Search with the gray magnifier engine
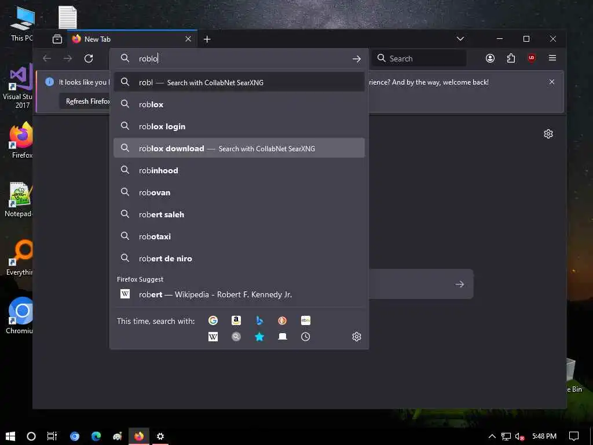Image resolution: width=593 pixels, height=445 pixels. click(236, 337)
